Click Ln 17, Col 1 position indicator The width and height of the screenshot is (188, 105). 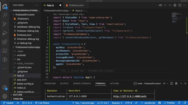[x=103, y=103]
